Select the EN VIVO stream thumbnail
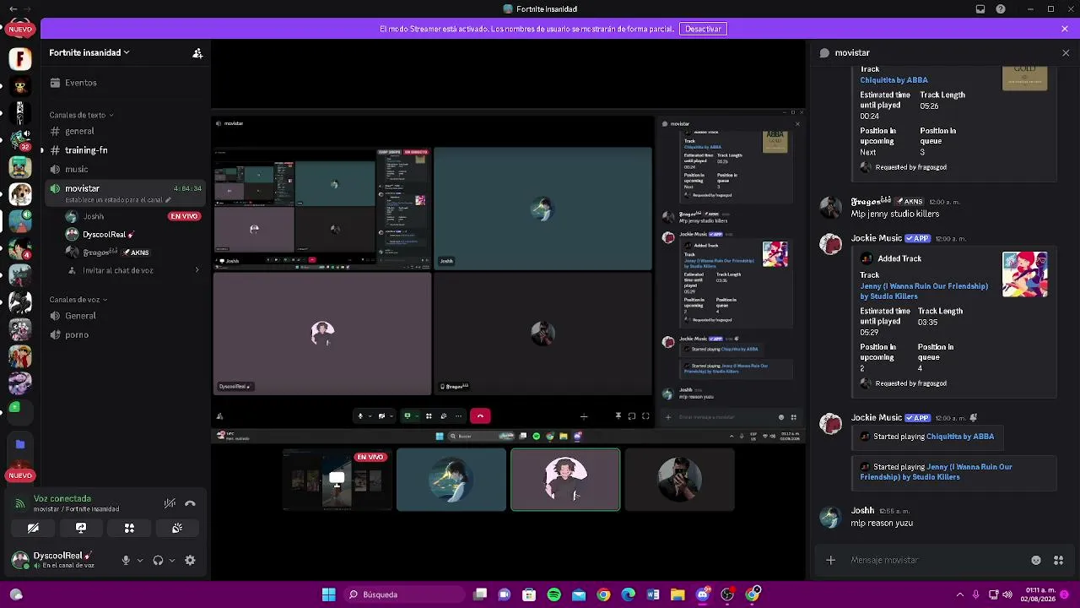 (337, 480)
